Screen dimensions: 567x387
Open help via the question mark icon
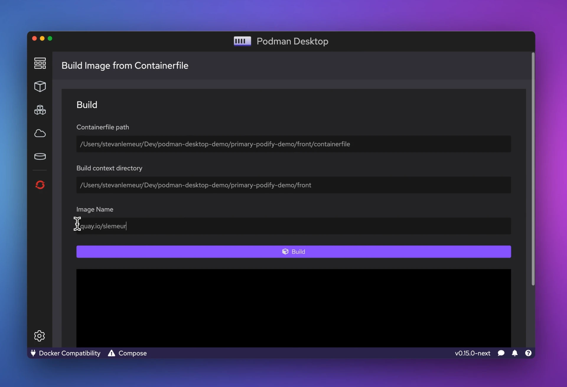click(x=528, y=353)
